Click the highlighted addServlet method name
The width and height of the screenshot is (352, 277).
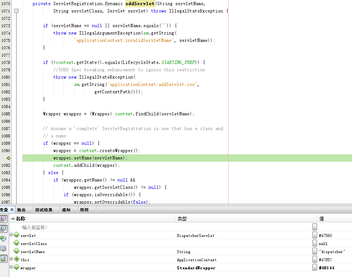click(x=140, y=4)
